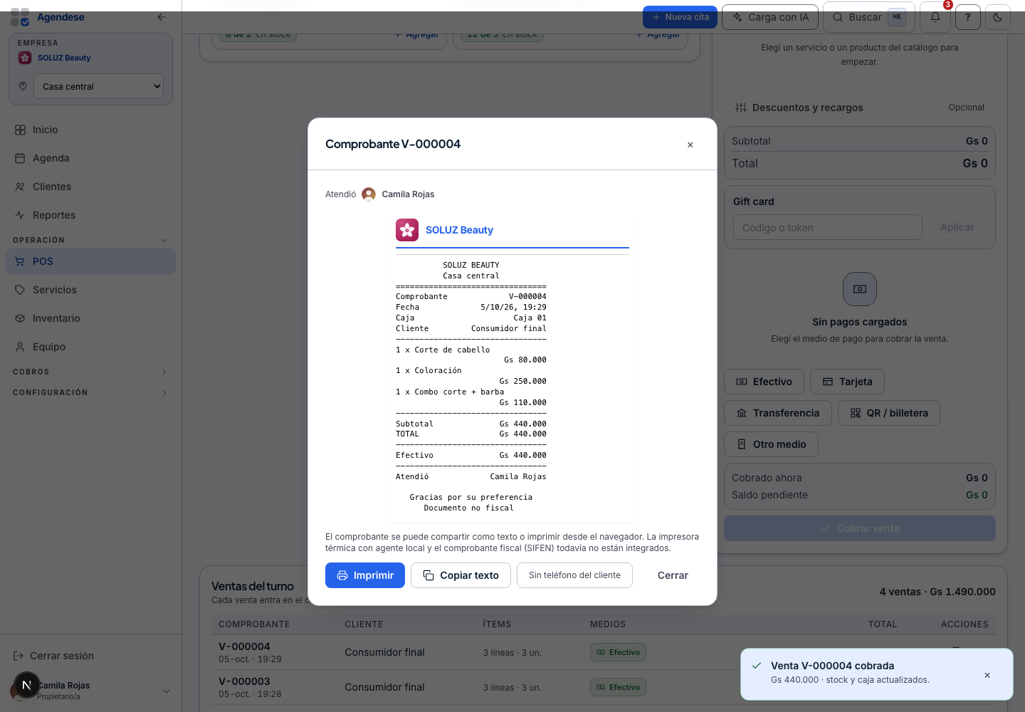Open Carga con IA in the top bar
The width and height of the screenshot is (1025, 712).
[x=770, y=17]
